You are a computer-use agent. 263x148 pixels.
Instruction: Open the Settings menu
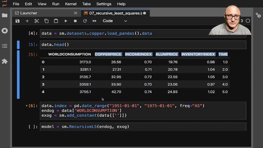tap(104, 4)
